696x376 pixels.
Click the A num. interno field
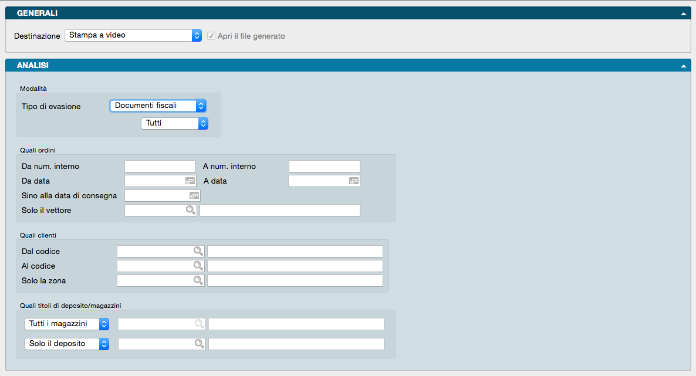point(324,167)
